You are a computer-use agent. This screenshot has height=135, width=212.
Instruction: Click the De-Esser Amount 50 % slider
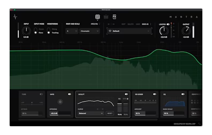[145, 113]
